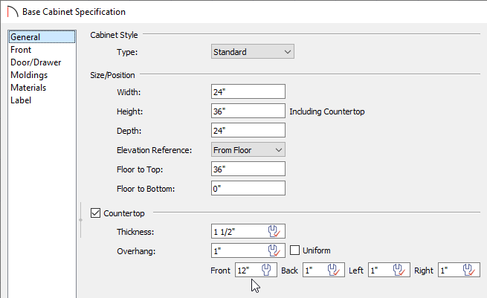Select the Depth value field
This screenshot has height=298, width=487.
tap(248, 130)
